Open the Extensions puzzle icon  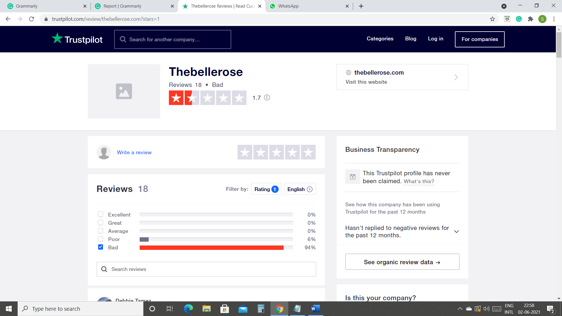tap(530, 19)
